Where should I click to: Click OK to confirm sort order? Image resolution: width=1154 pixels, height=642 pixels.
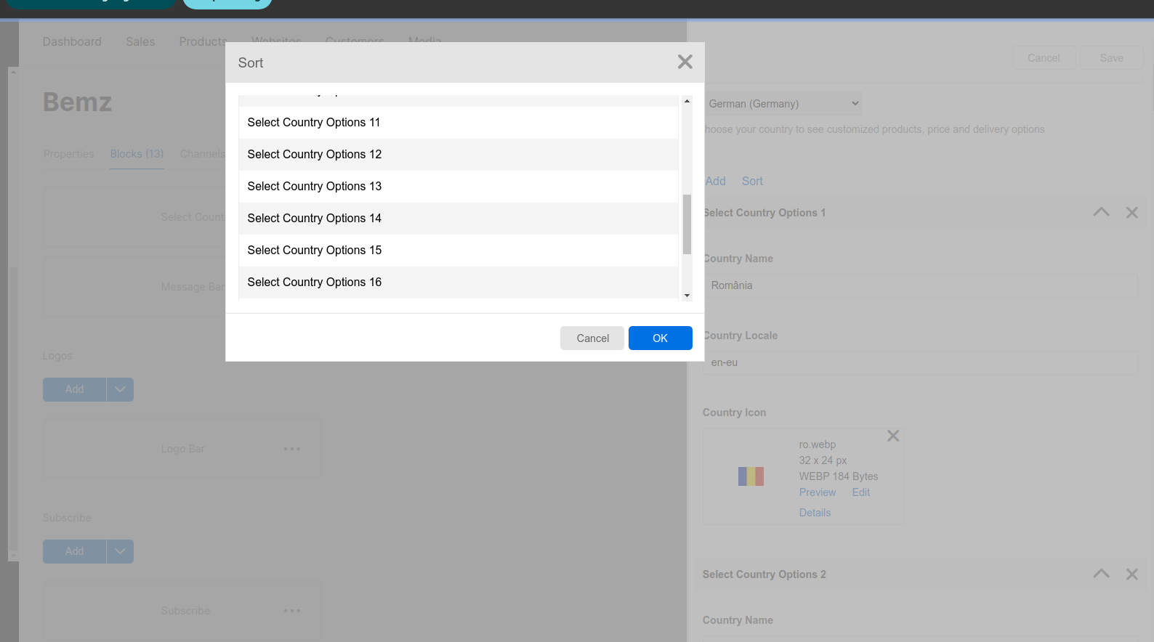(x=660, y=338)
